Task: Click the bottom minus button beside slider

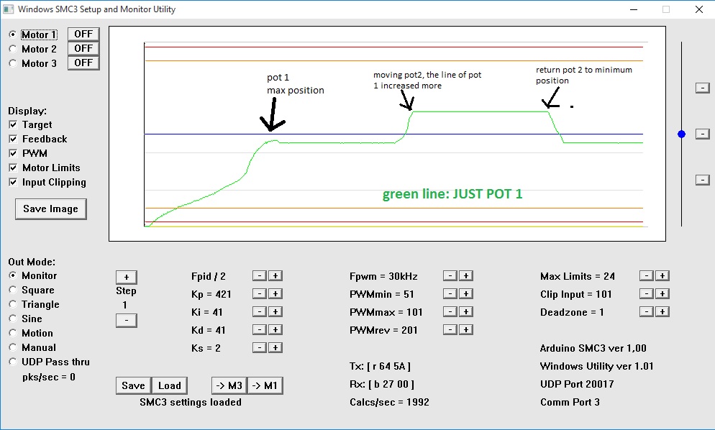Action: click(703, 180)
